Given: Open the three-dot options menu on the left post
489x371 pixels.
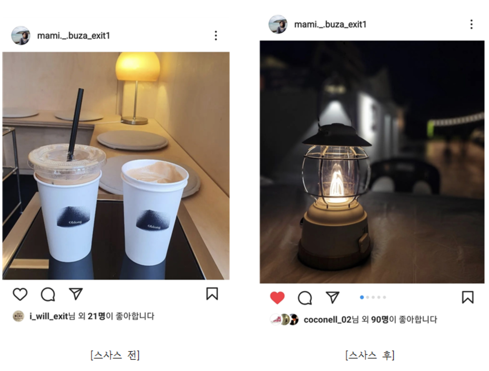Looking at the screenshot, I should [216, 36].
